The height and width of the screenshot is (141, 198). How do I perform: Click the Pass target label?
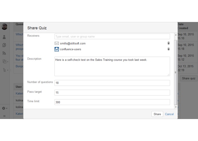34,92
